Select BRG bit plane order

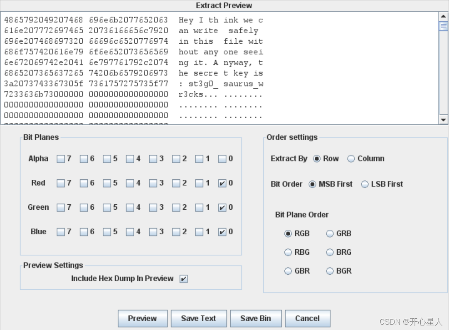click(330, 252)
